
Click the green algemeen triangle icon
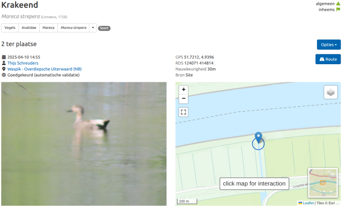point(338,3)
